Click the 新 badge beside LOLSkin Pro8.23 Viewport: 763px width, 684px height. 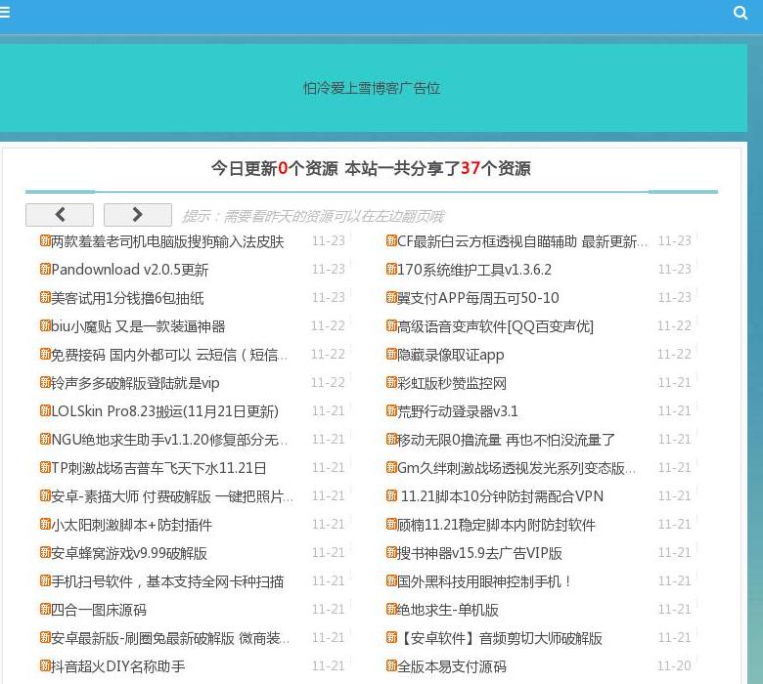[x=45, y=409]
